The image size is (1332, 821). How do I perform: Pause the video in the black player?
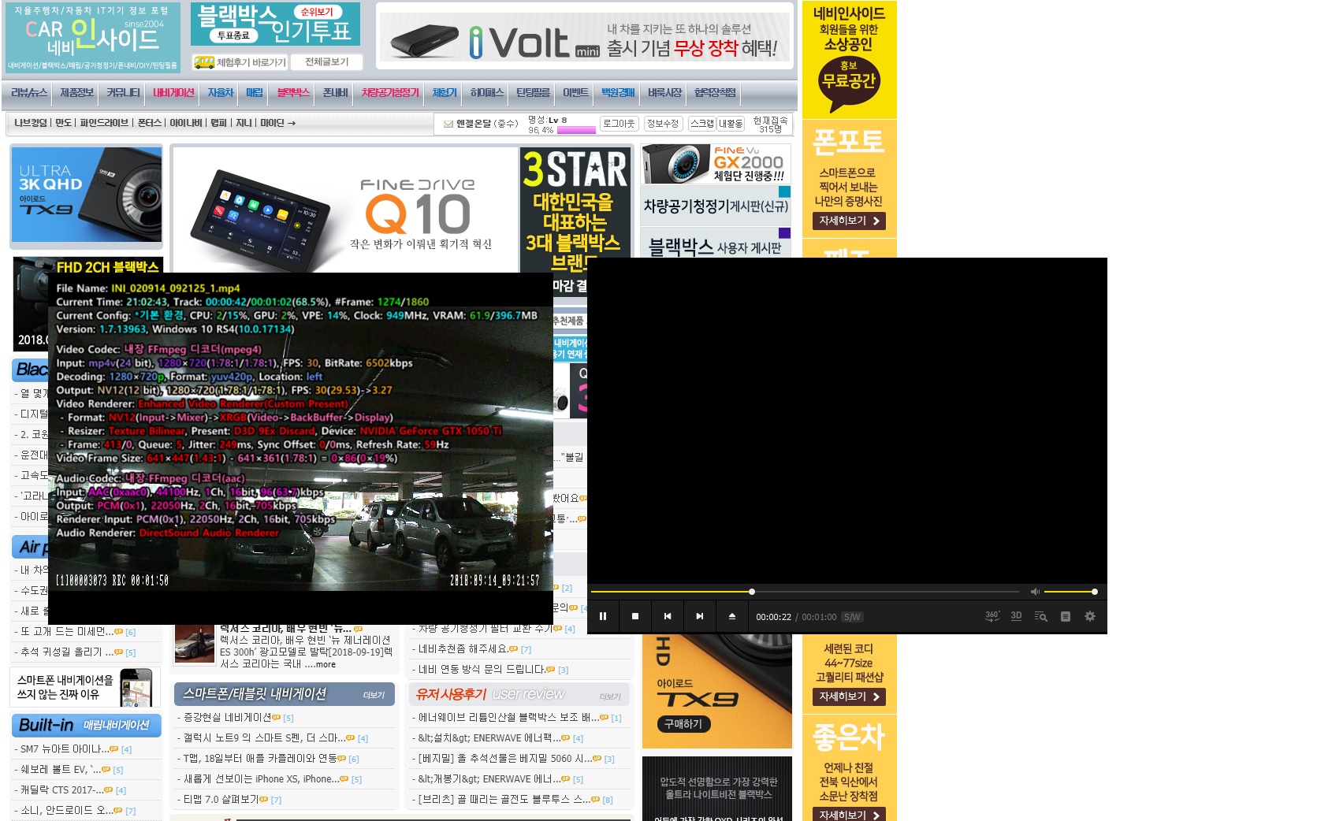[603, 616]
